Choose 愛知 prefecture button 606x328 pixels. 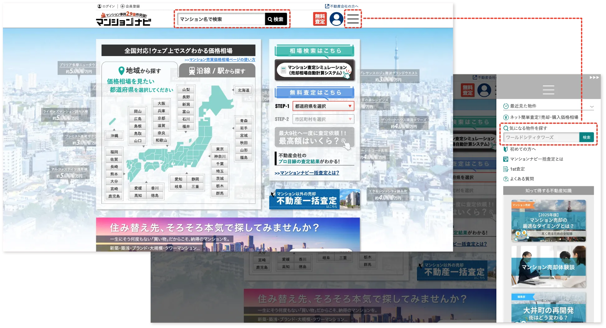pyautogui.click(x=178, y=179)
